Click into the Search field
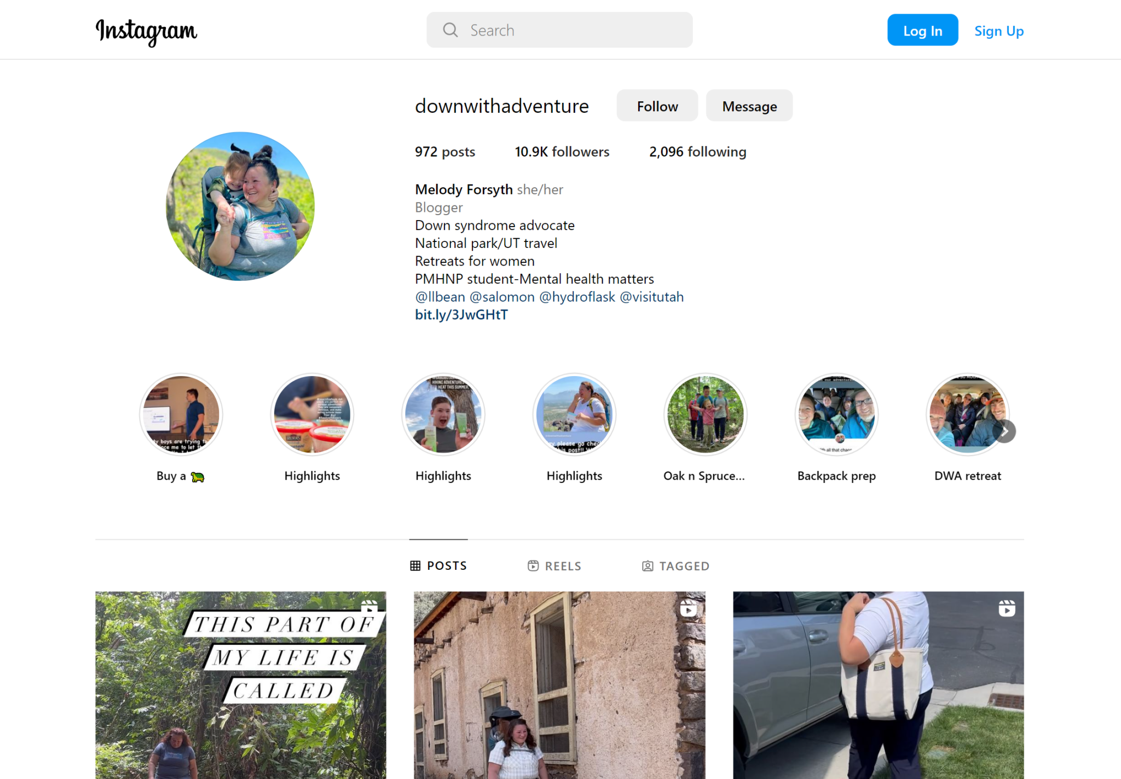This screenshot has width=1121, height=779. coord(559,30)
